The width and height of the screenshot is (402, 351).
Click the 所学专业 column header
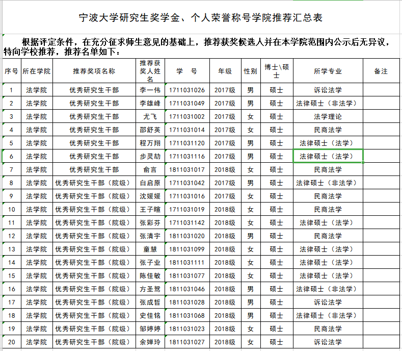328,71
